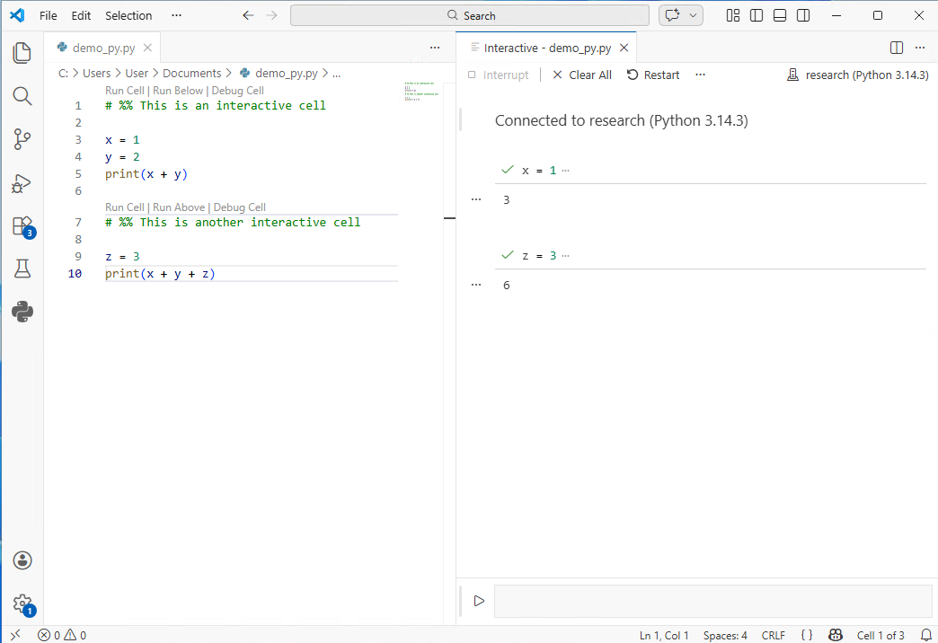This screenshot has height=643, width=938.
Task: Select the research Python 3.14.3 kernel
Action: (857, 75)
